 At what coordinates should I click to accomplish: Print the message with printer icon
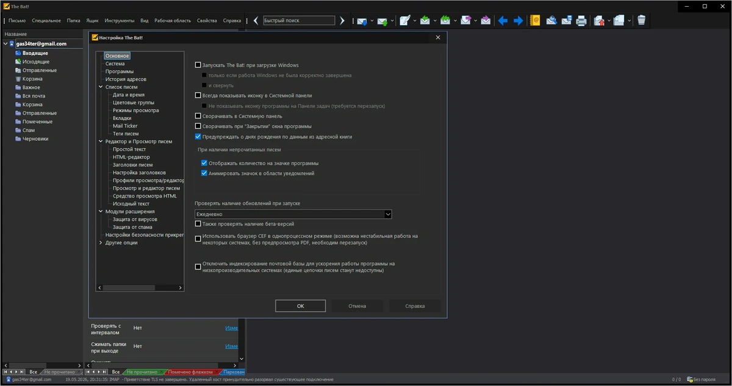pos(581,21)
